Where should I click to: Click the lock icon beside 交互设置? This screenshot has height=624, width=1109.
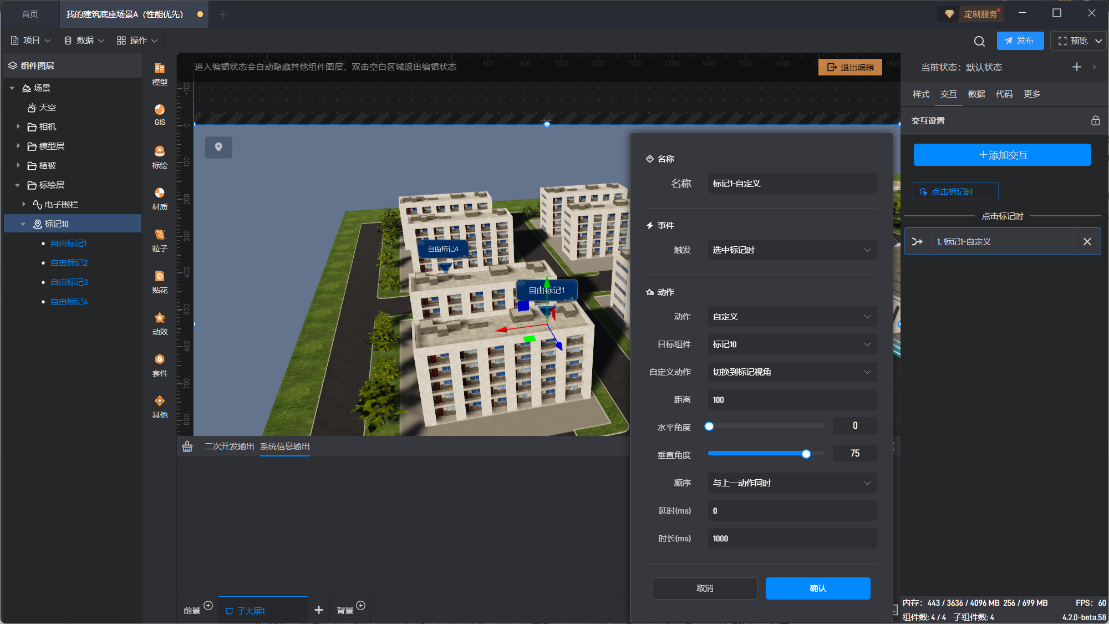pyautogui.click(x=1095, y=120)
